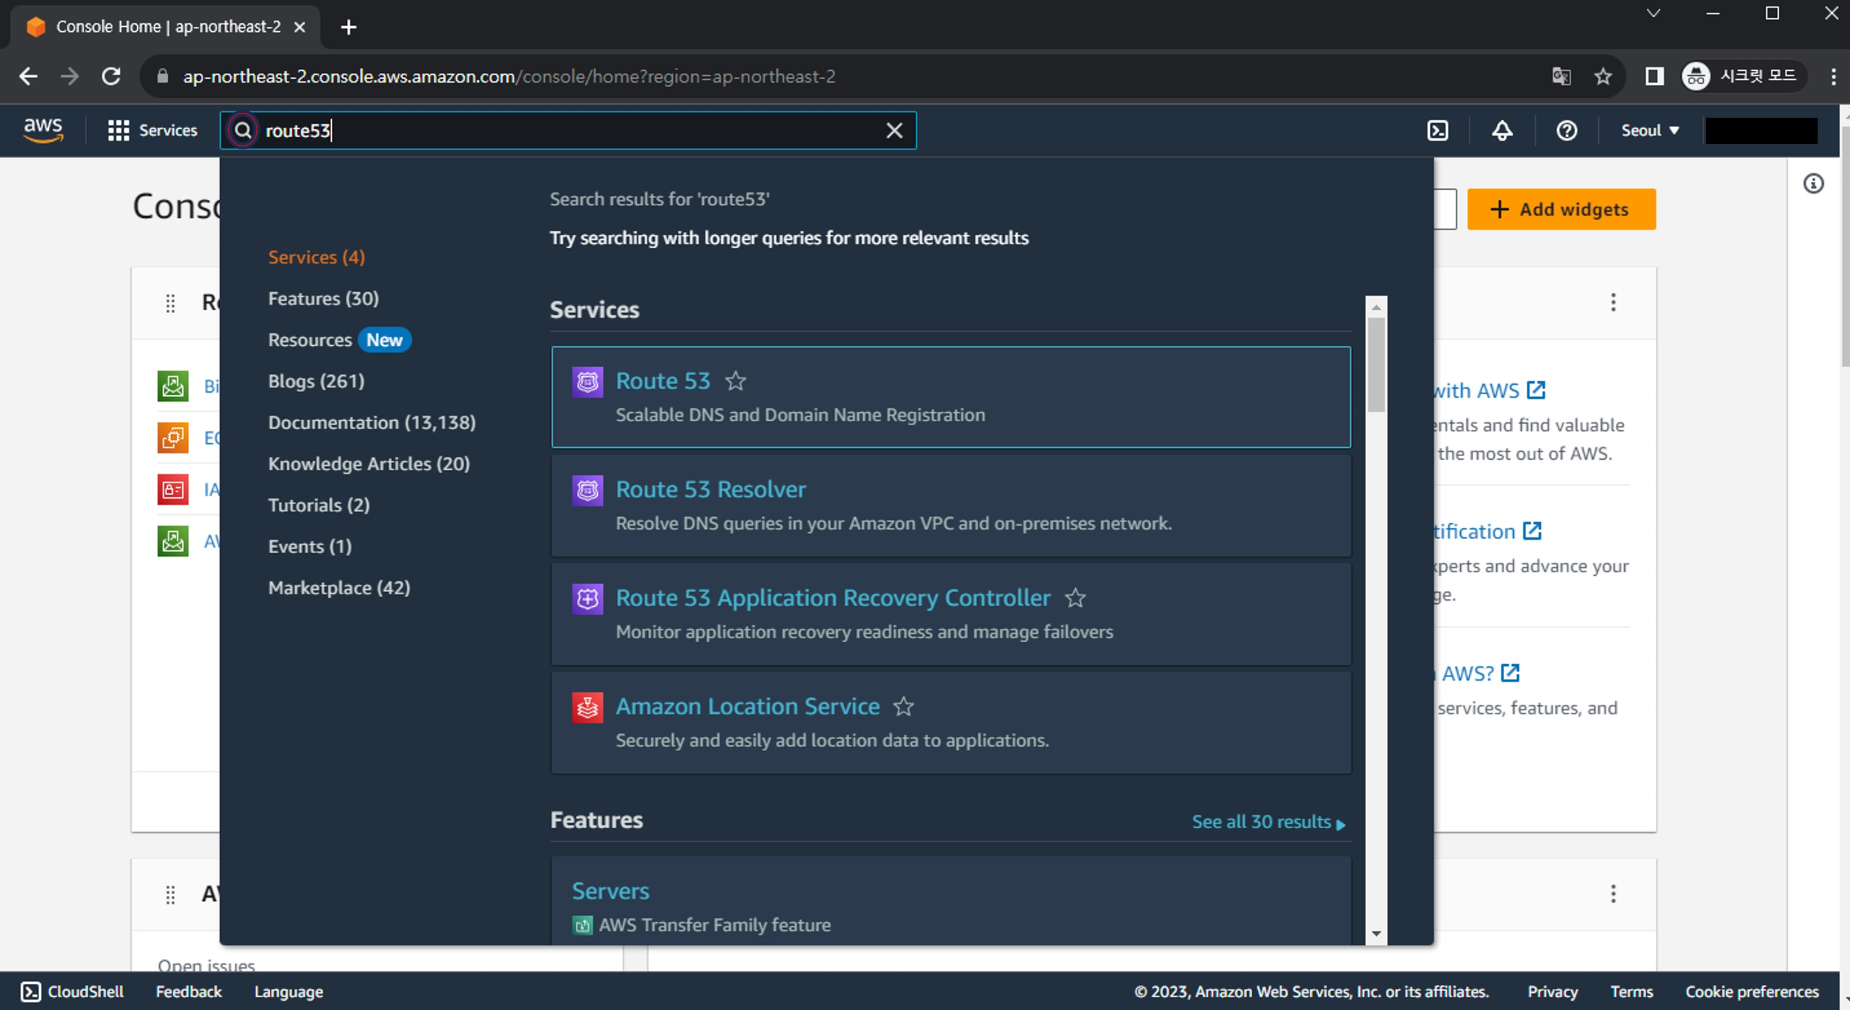This screenshot has height=1010, width=1850.
Task: Clear the route53 search text with X
Action: (x=894, y=131)
